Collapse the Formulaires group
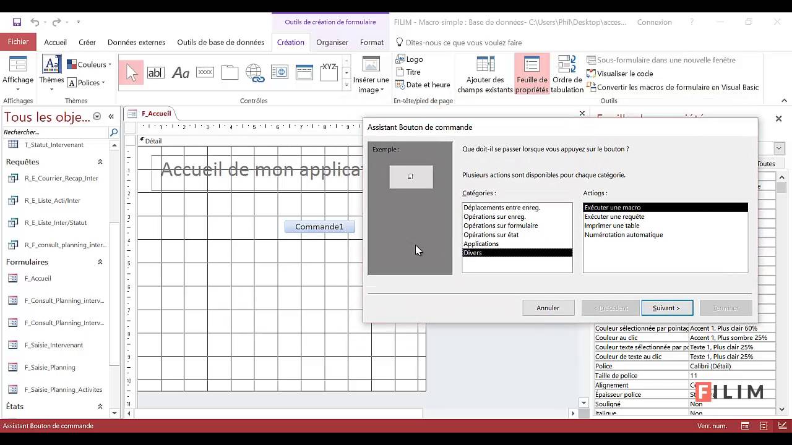 100,262
